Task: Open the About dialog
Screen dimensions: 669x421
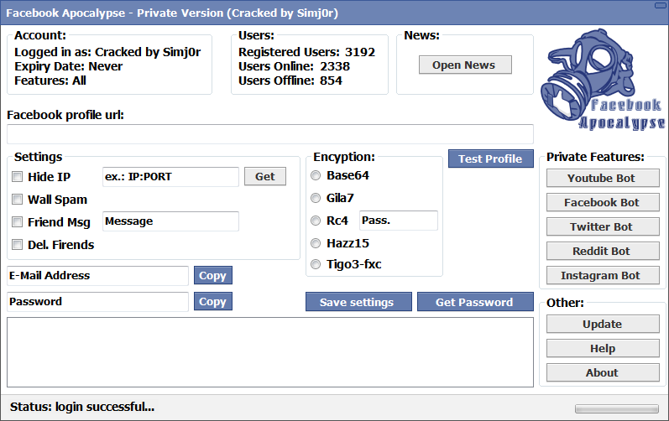Action: click(x=603, y=372)
